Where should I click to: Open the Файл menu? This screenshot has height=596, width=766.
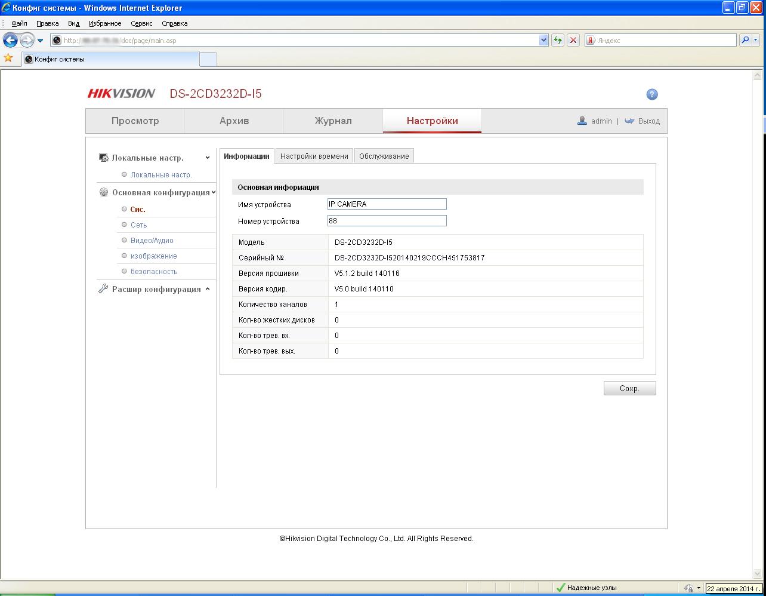(19, 23)
